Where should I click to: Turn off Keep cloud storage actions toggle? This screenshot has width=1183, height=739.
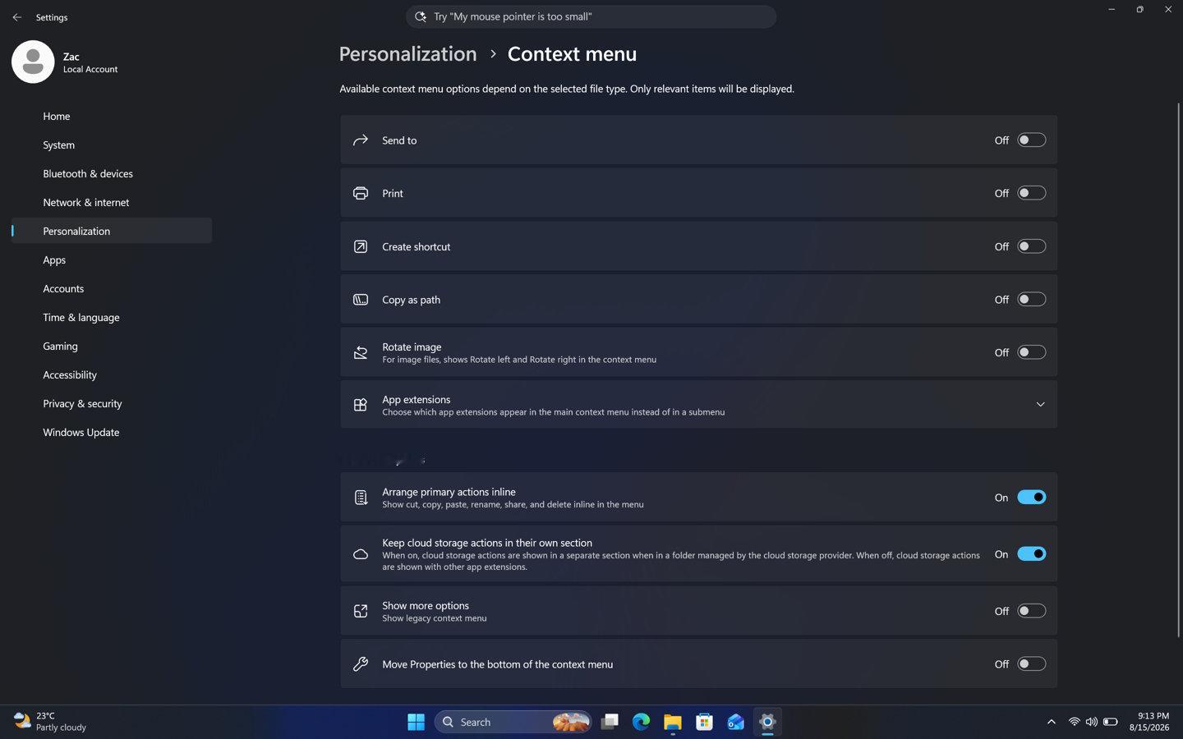tap(1031, 554)
